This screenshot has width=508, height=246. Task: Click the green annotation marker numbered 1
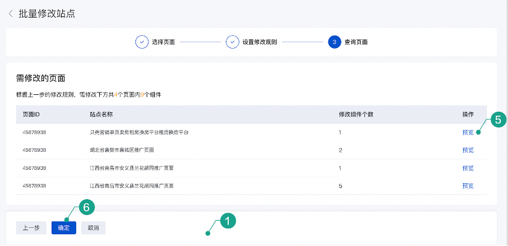tap(227, 220)
